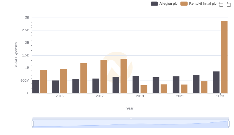Click the zoom area select icon
The height and width of the screenshot is (135, 234).
point(221,4)
